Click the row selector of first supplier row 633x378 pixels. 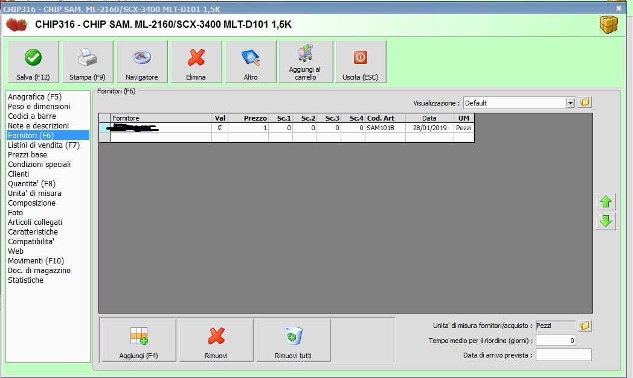(105, 128)
